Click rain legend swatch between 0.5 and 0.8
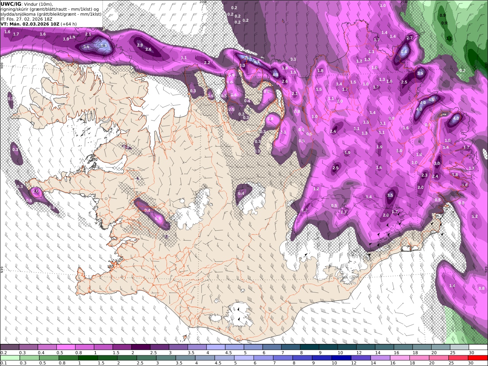 (49, 358)
